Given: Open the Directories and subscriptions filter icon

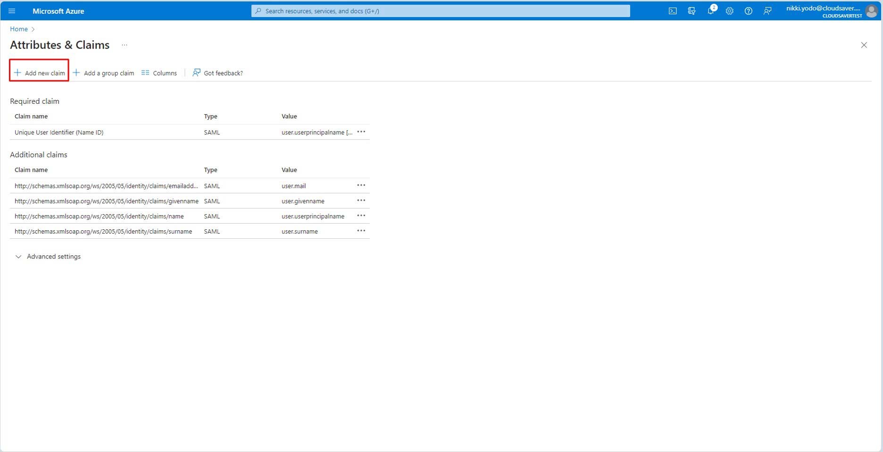Looking at the screenshot, I should point(691,11).
